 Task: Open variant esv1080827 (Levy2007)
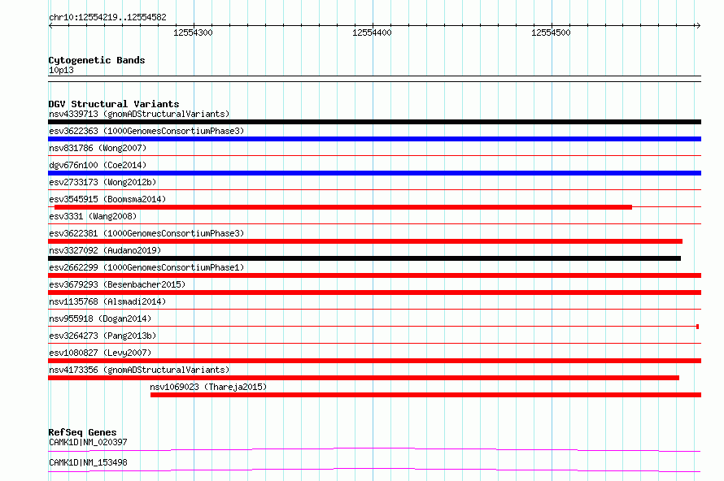pyautogui.click(x=100, y=353)
